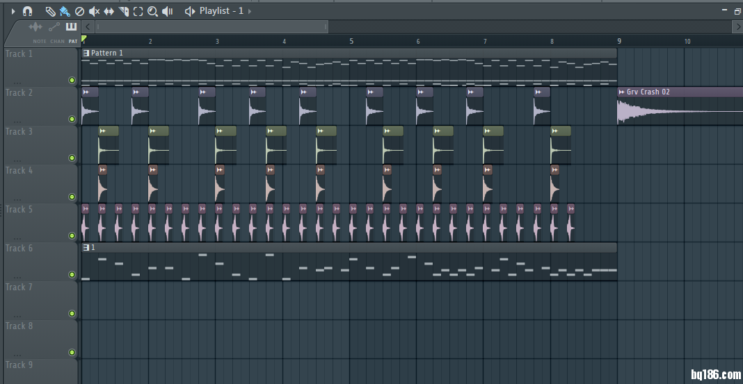Select the Mute tool
Viewport: 743px width, 384px height.
[x=94, y=11]
